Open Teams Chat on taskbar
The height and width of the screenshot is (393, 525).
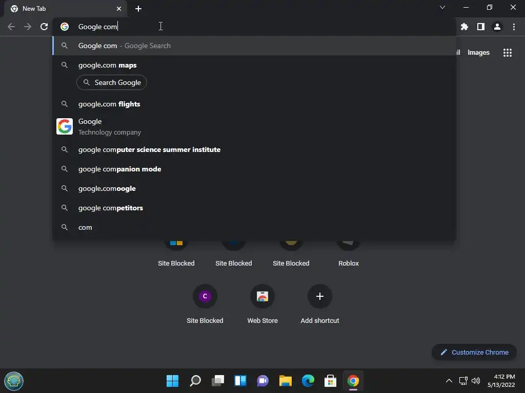tap(263, 381)
